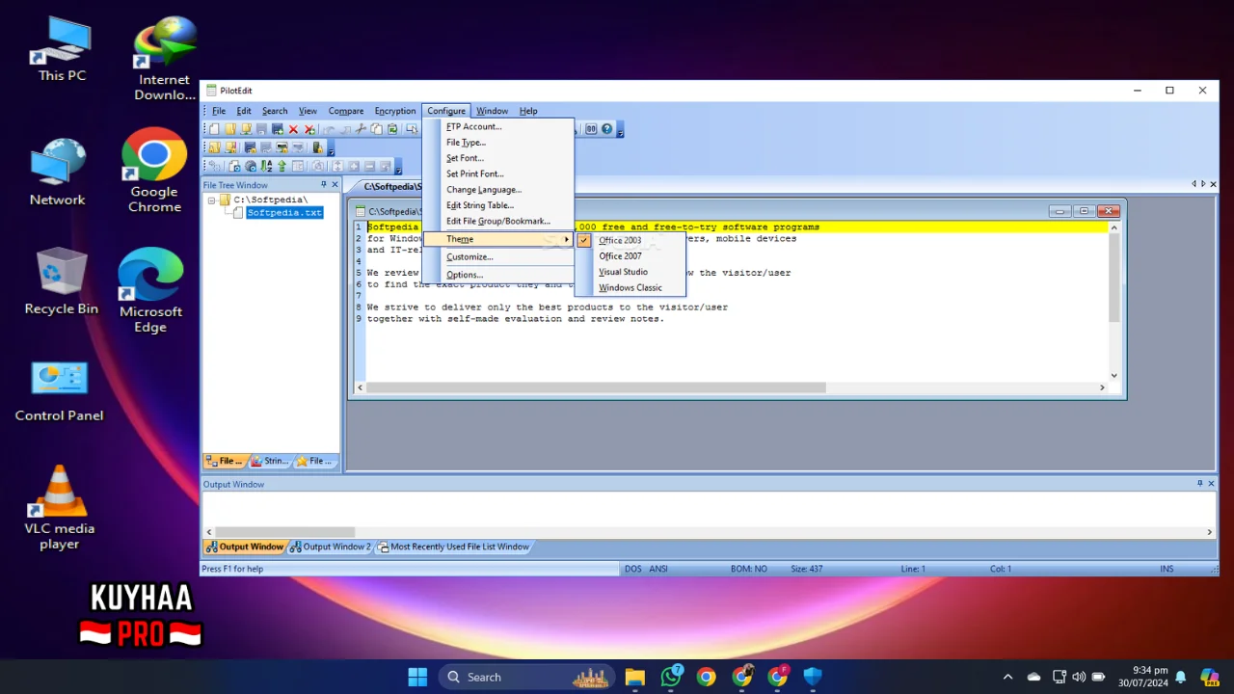1234x694 pixels.
Task: Toggle pin on Output Window
Action: coord(1200,484)
